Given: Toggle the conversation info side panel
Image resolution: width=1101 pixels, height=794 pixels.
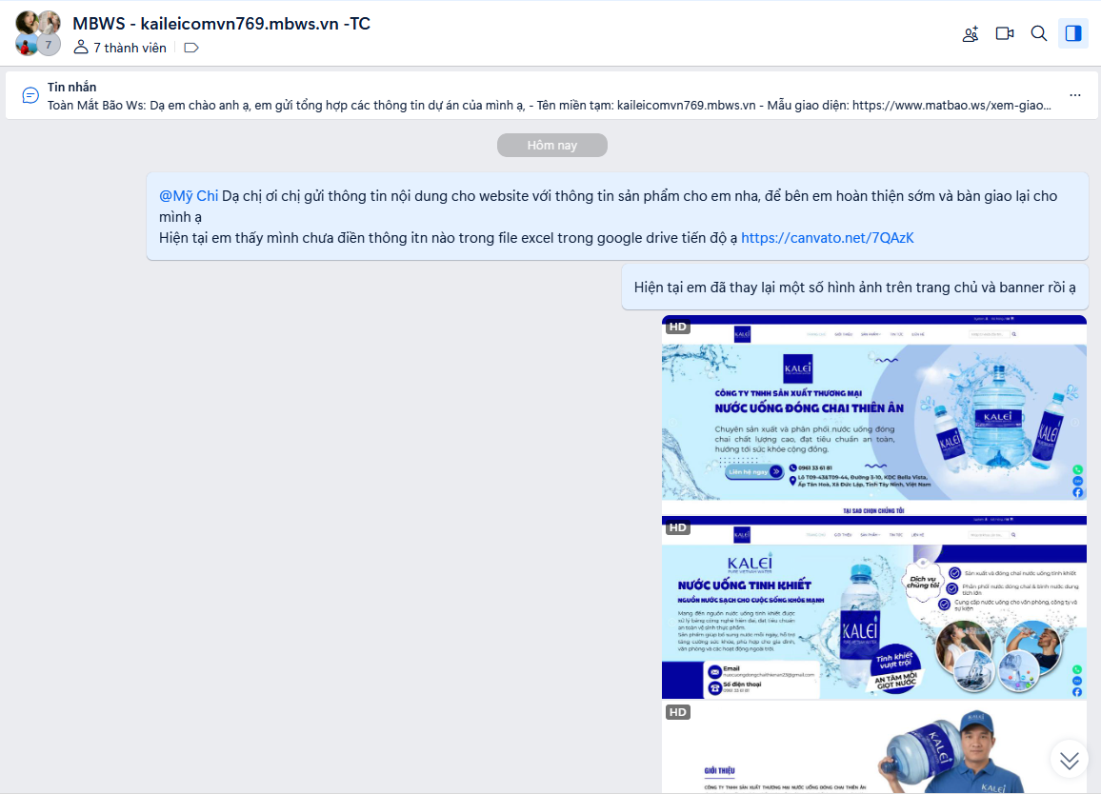Looking at the screenshot, I should [x=1073, y=33].
